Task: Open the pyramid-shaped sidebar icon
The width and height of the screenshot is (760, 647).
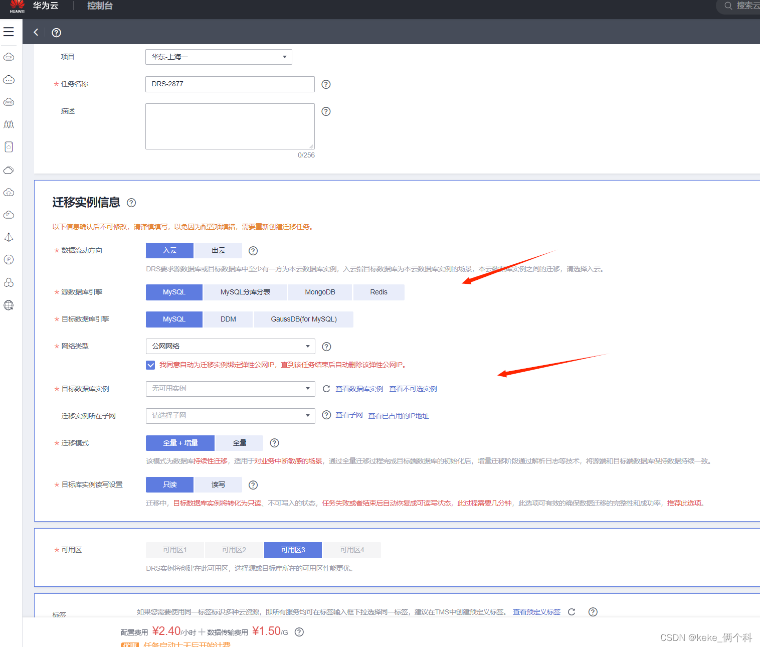Action: pyautogui.click(x=9, y=237)
